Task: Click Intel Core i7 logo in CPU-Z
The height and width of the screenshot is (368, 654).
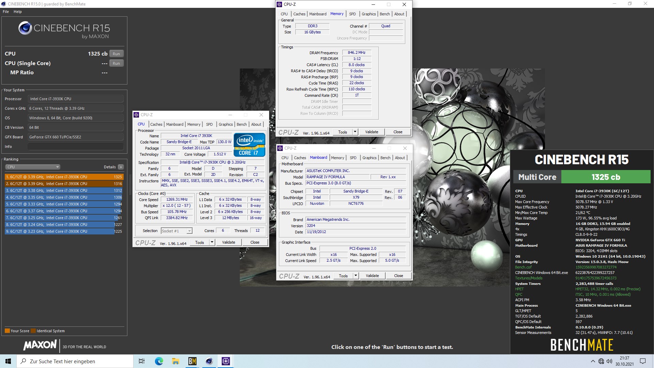Action: click(249, 145)
